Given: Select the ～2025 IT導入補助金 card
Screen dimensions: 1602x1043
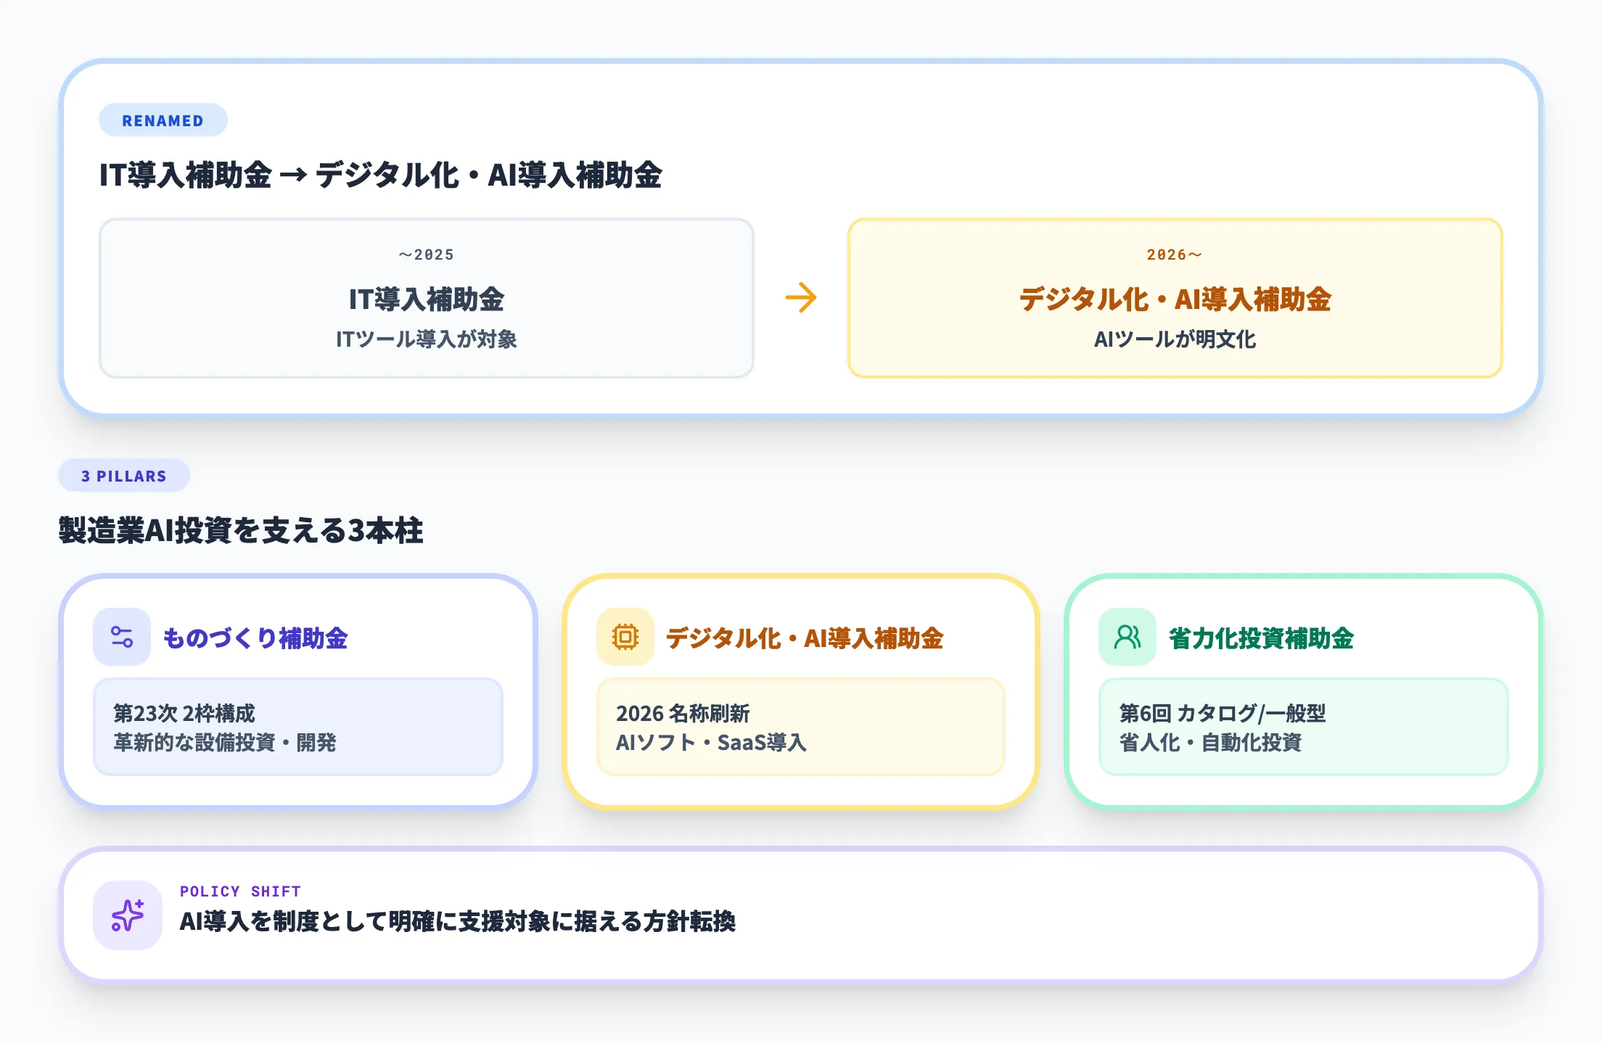Looking at the screenshot, I should point(428,297).
